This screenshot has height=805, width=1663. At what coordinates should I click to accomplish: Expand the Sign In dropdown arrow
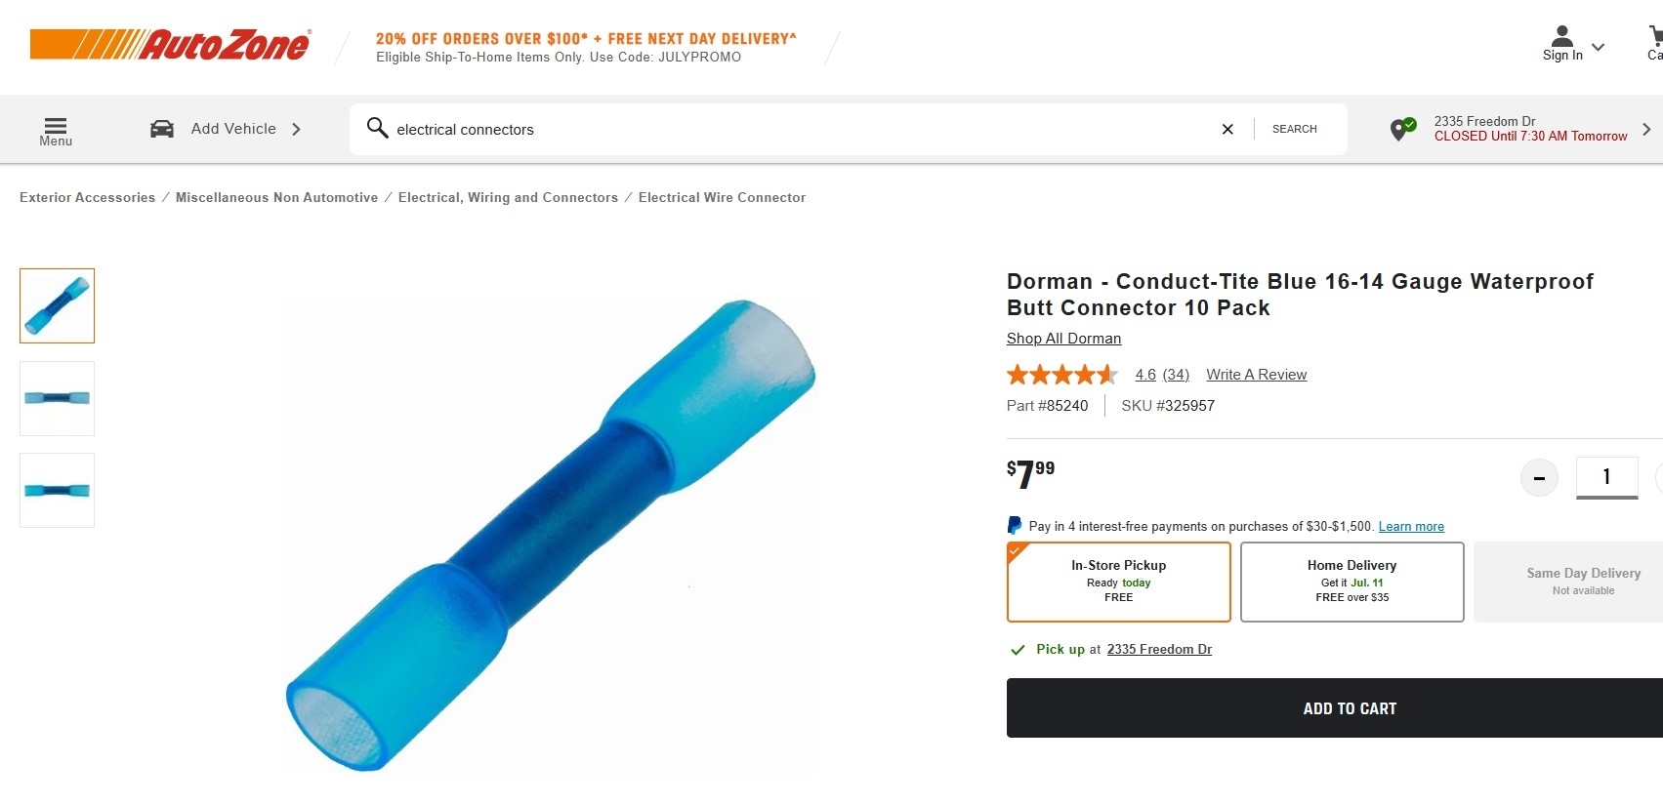1598,47
